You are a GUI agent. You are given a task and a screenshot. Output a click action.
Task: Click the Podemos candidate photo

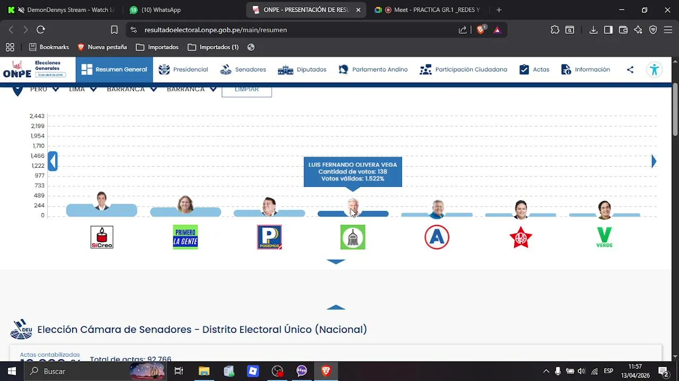(x=269, y=206)
